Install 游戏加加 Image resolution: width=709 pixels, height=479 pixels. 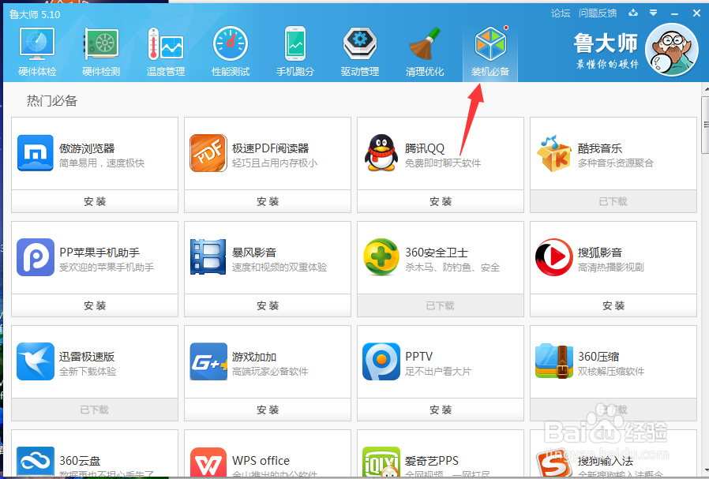point(268,410)
